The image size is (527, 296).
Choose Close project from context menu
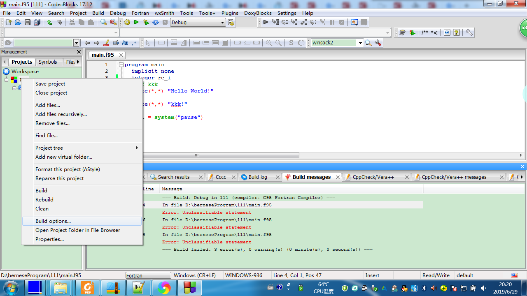click(x=82, y=93)
